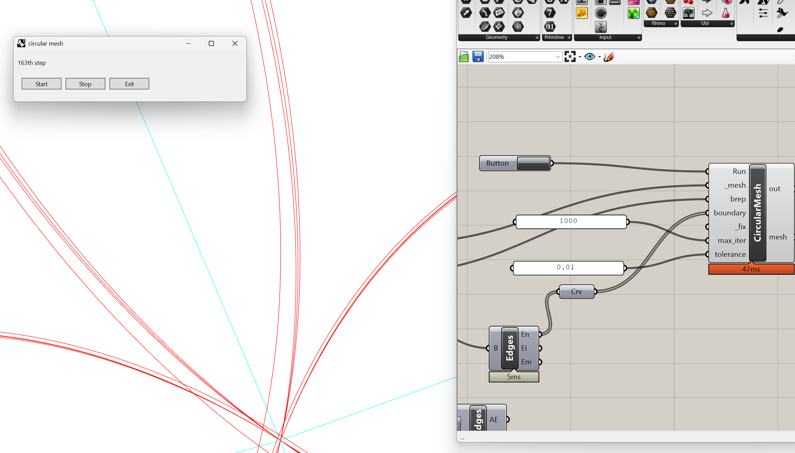The image size is (795, 453).
Task: Click the Save document floppy icon
Action: (x=478, y=57)
